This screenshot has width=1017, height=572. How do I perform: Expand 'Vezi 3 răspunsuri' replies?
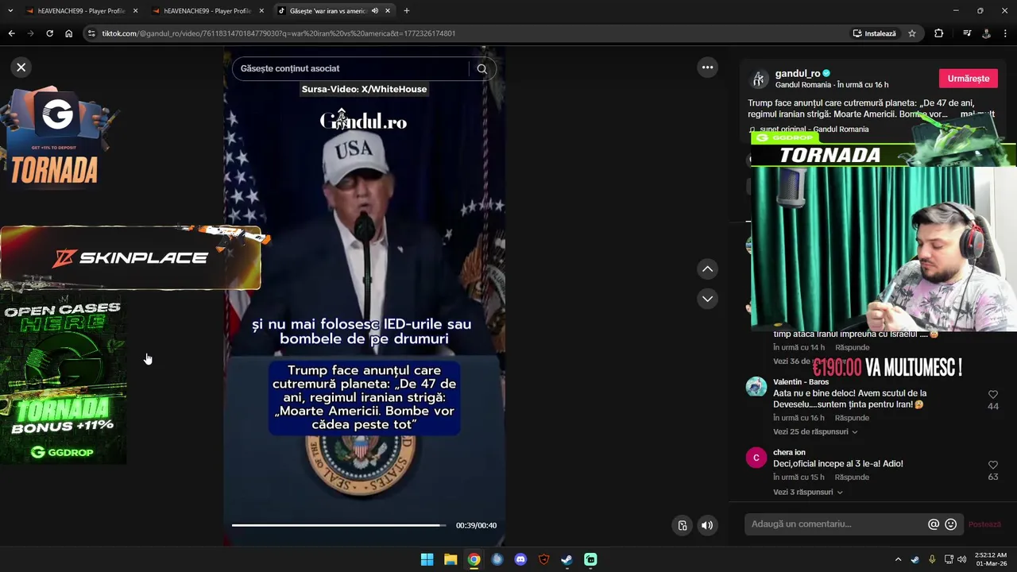[x=807, y=493]
